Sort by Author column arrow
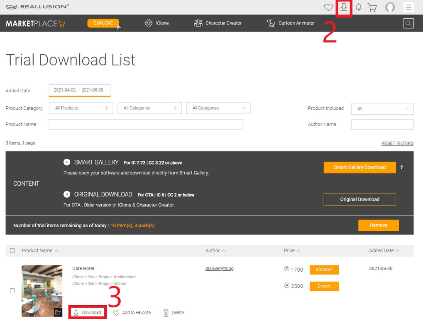423x319 pixels. click(x=224, y=251)
